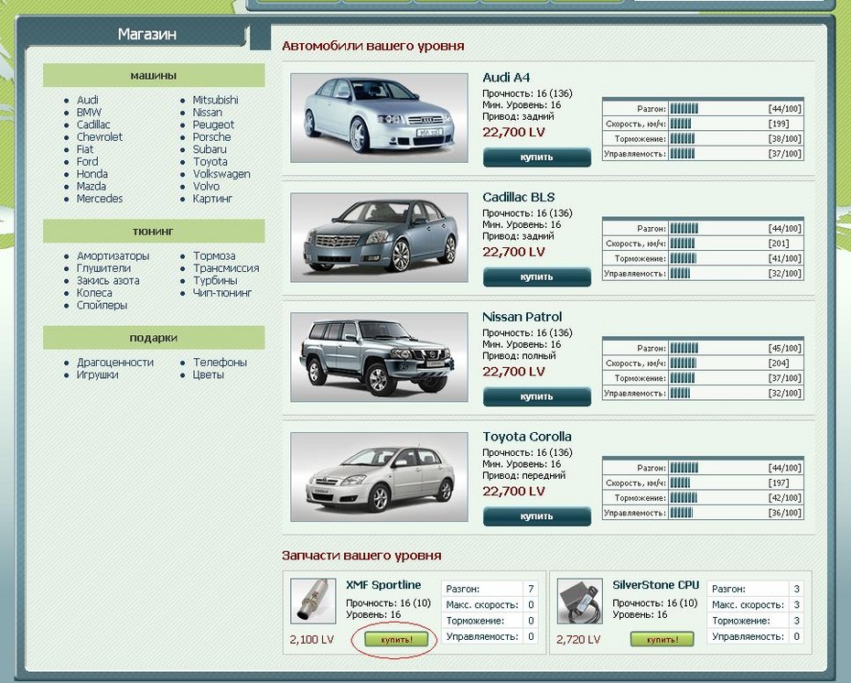
Task: Open the Nissan category link
Action: click(x=208, y=113)
